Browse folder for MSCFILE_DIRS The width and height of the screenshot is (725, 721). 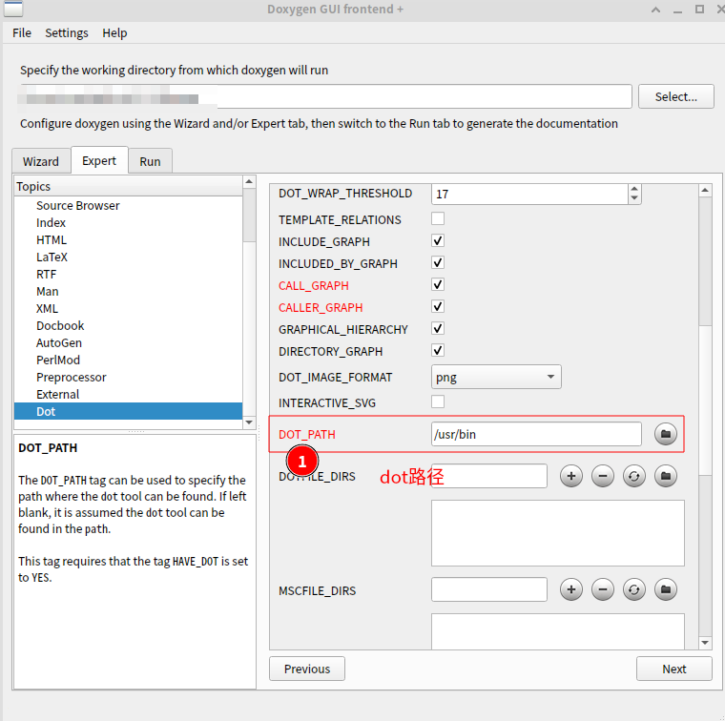coord(665,589)
